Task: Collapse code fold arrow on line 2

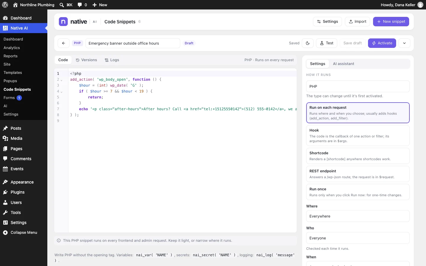Action: tap(62, 80)
